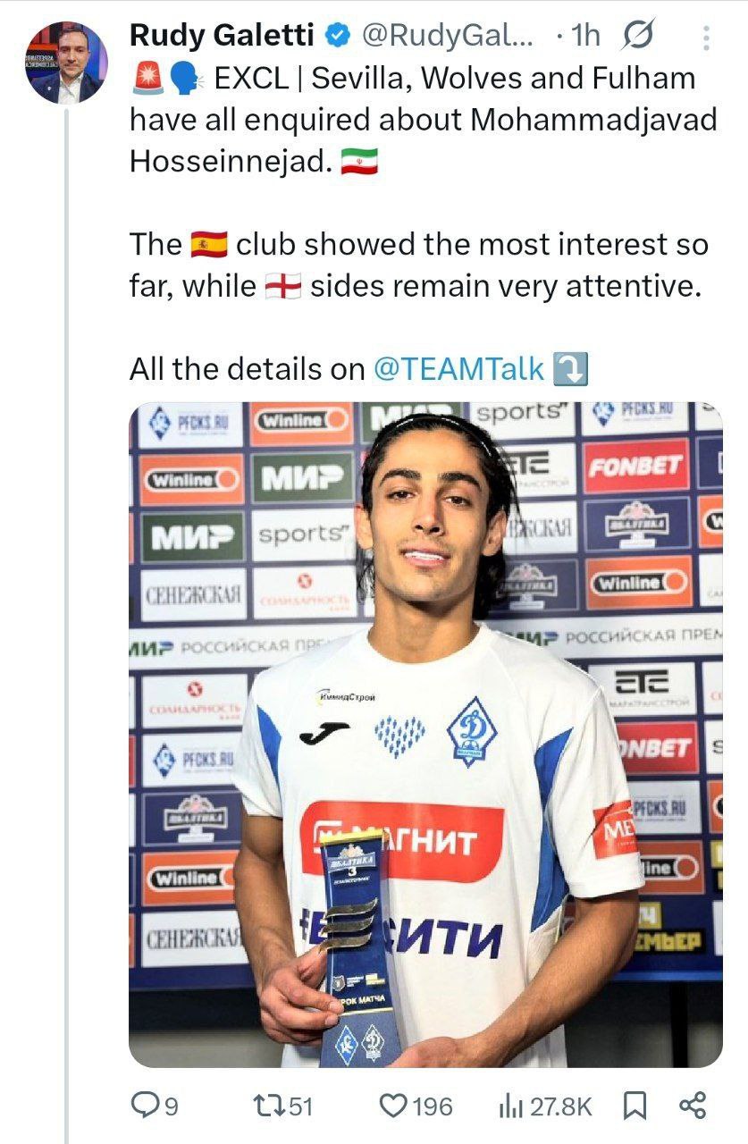The height and width of the screenshot is (1144, 748).
Task: Expand the attached player photo
Action: [425, 735]
